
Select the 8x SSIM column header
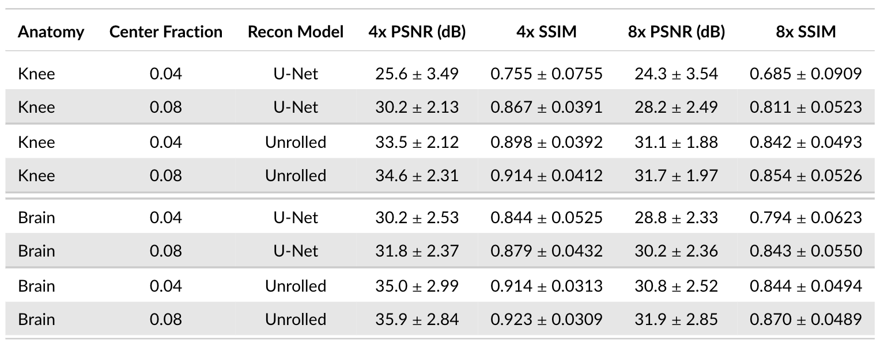(806, 32)
